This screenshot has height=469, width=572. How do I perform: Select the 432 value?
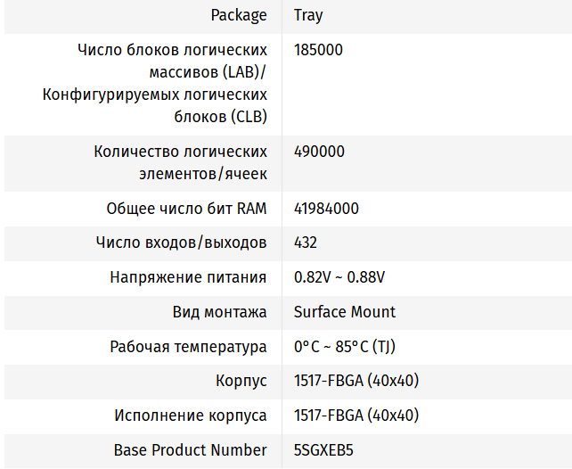point(306,243)
